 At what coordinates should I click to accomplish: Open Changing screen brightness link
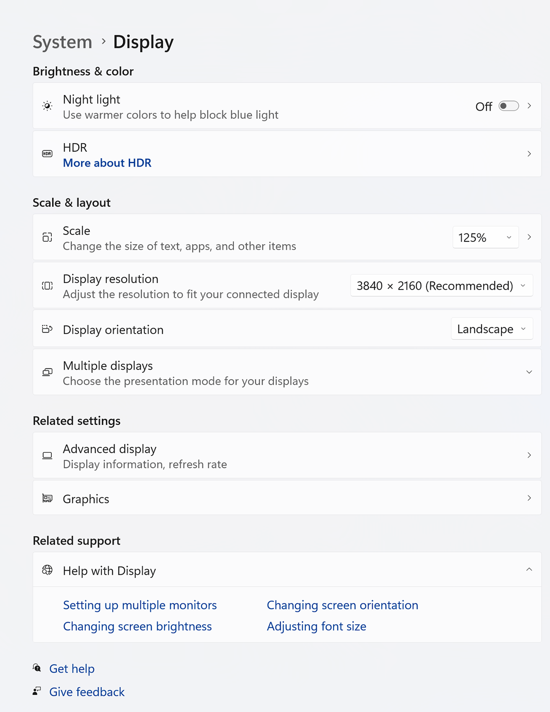click(x=137, y=626)
